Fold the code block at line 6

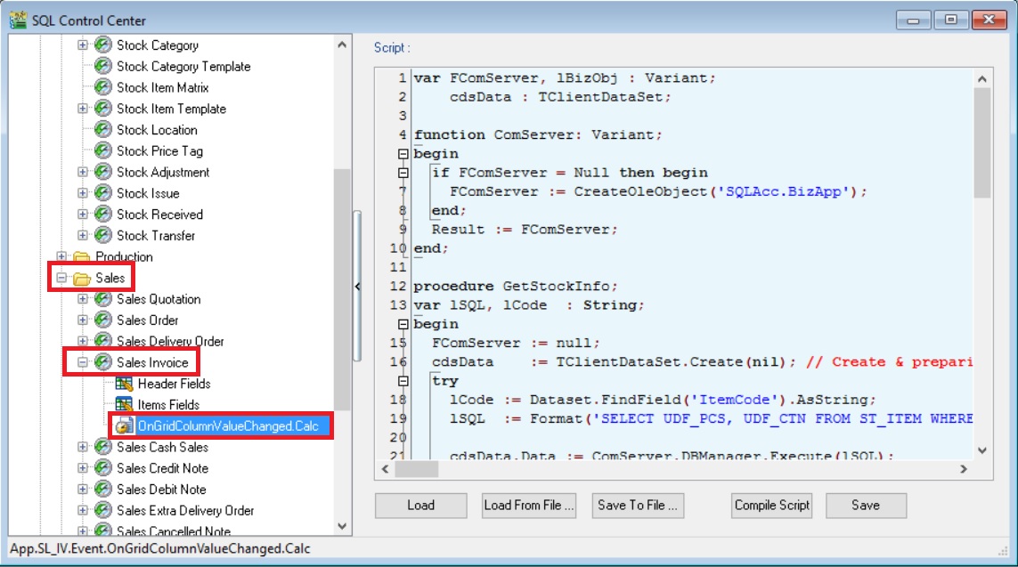[x=403, y=173]
